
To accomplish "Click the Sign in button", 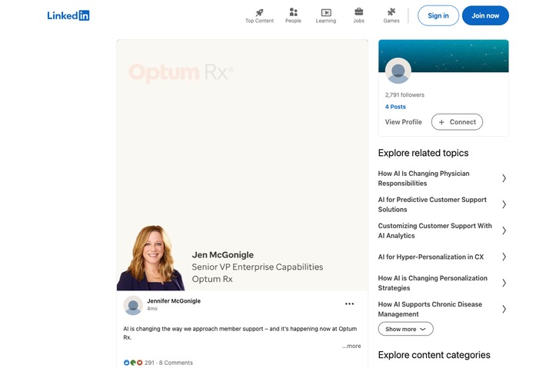I will [438, 15].
